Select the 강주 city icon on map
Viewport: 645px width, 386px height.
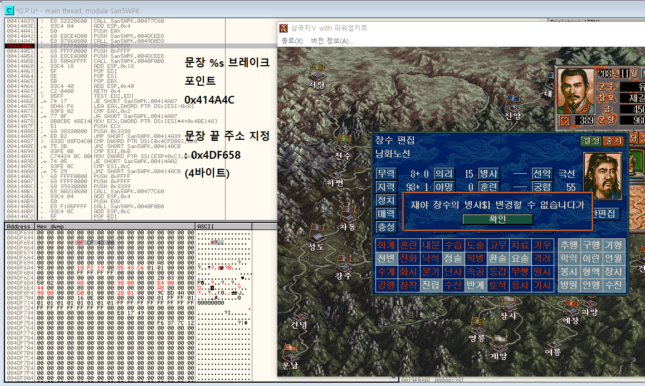coord(344,263)
